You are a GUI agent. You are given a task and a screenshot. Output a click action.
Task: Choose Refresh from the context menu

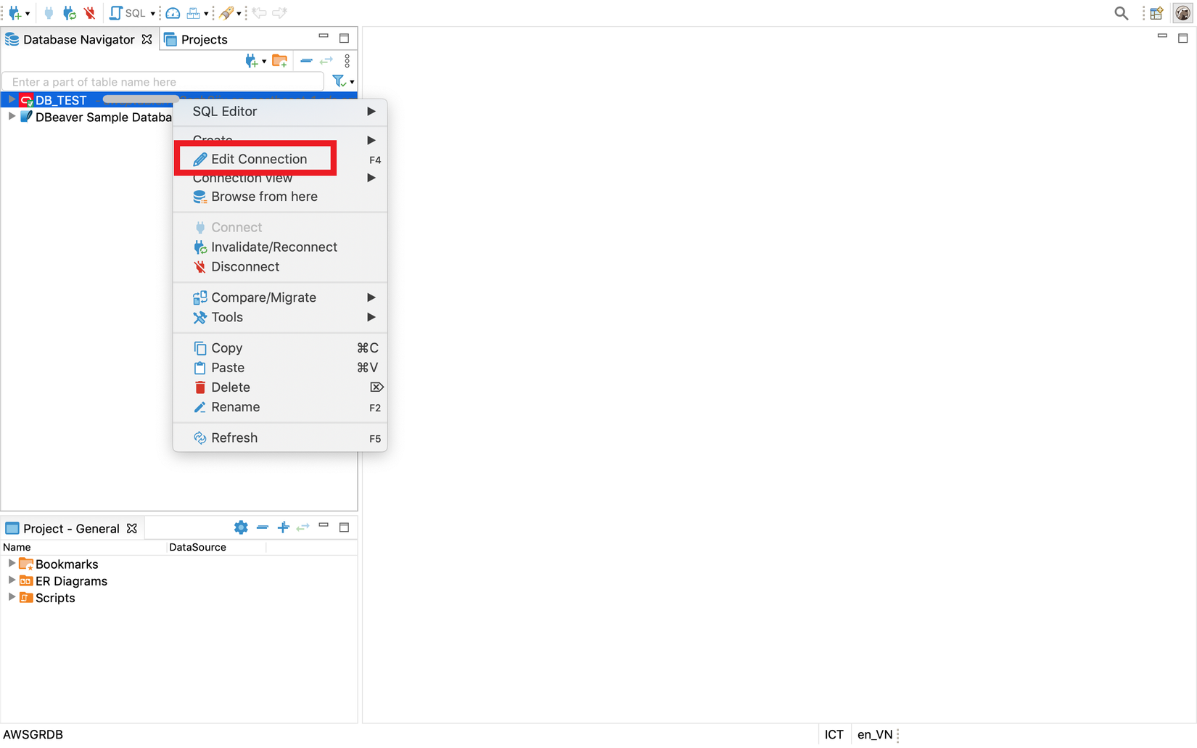pos(280,437)
